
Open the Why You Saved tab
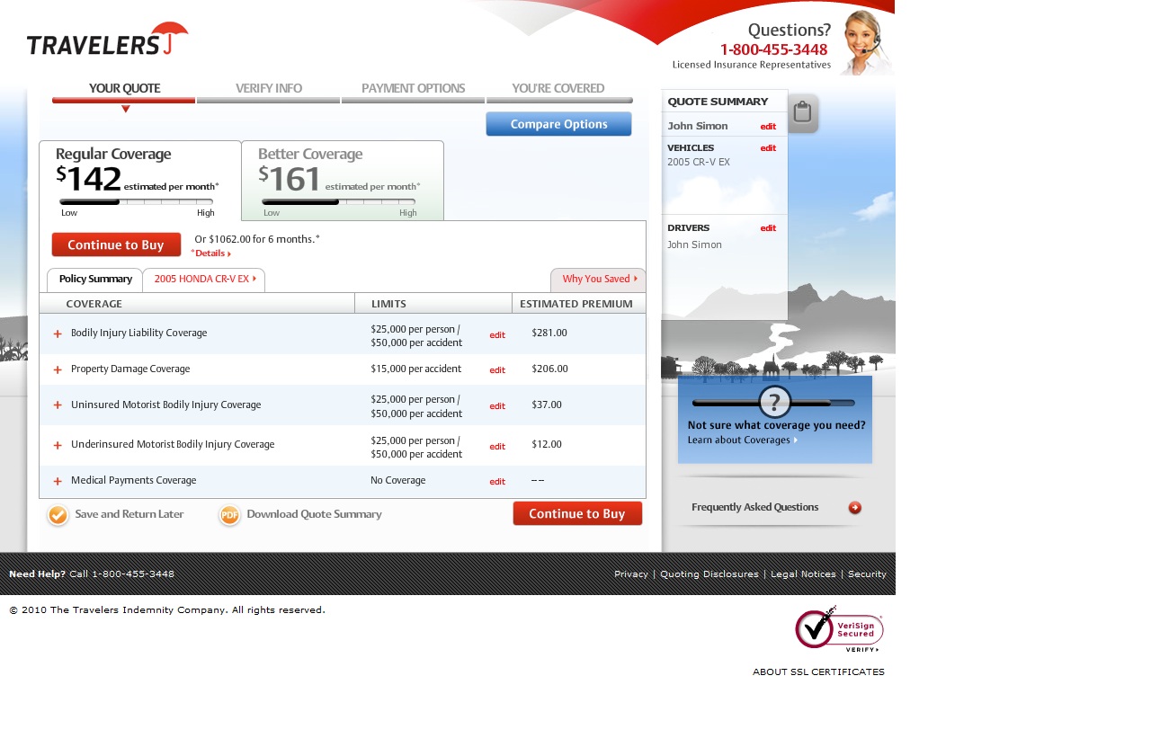coord(598,280)
